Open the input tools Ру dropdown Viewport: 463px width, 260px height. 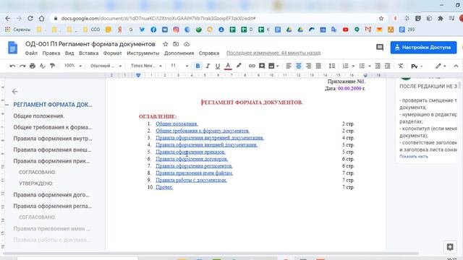point(417,66)
